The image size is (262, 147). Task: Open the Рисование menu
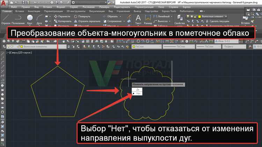click(89, 7)
